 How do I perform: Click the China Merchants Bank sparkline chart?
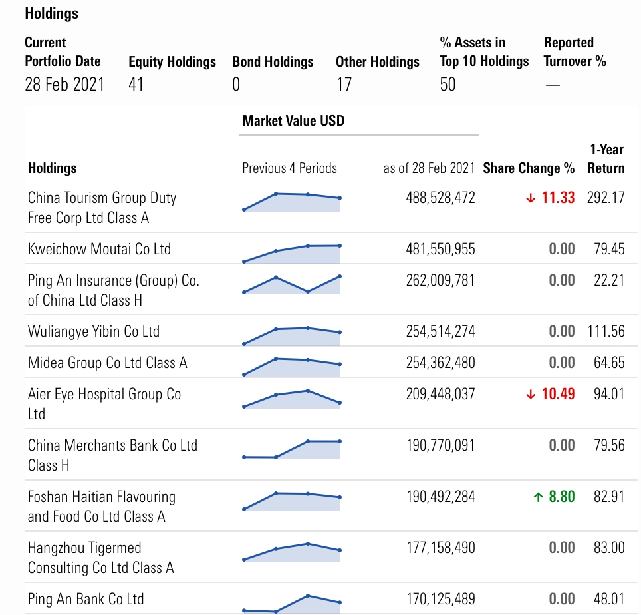click(x=291, y=449)
